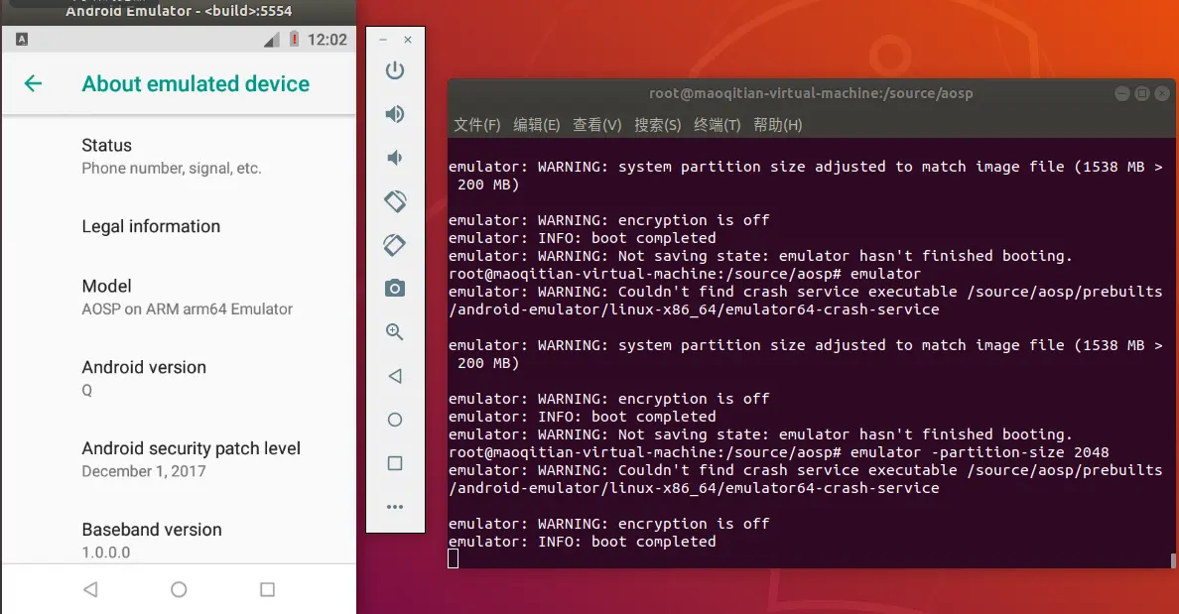Click the terminal title bar text
1179x614 pixels.
pyautogui.click(x=811, y=93)
